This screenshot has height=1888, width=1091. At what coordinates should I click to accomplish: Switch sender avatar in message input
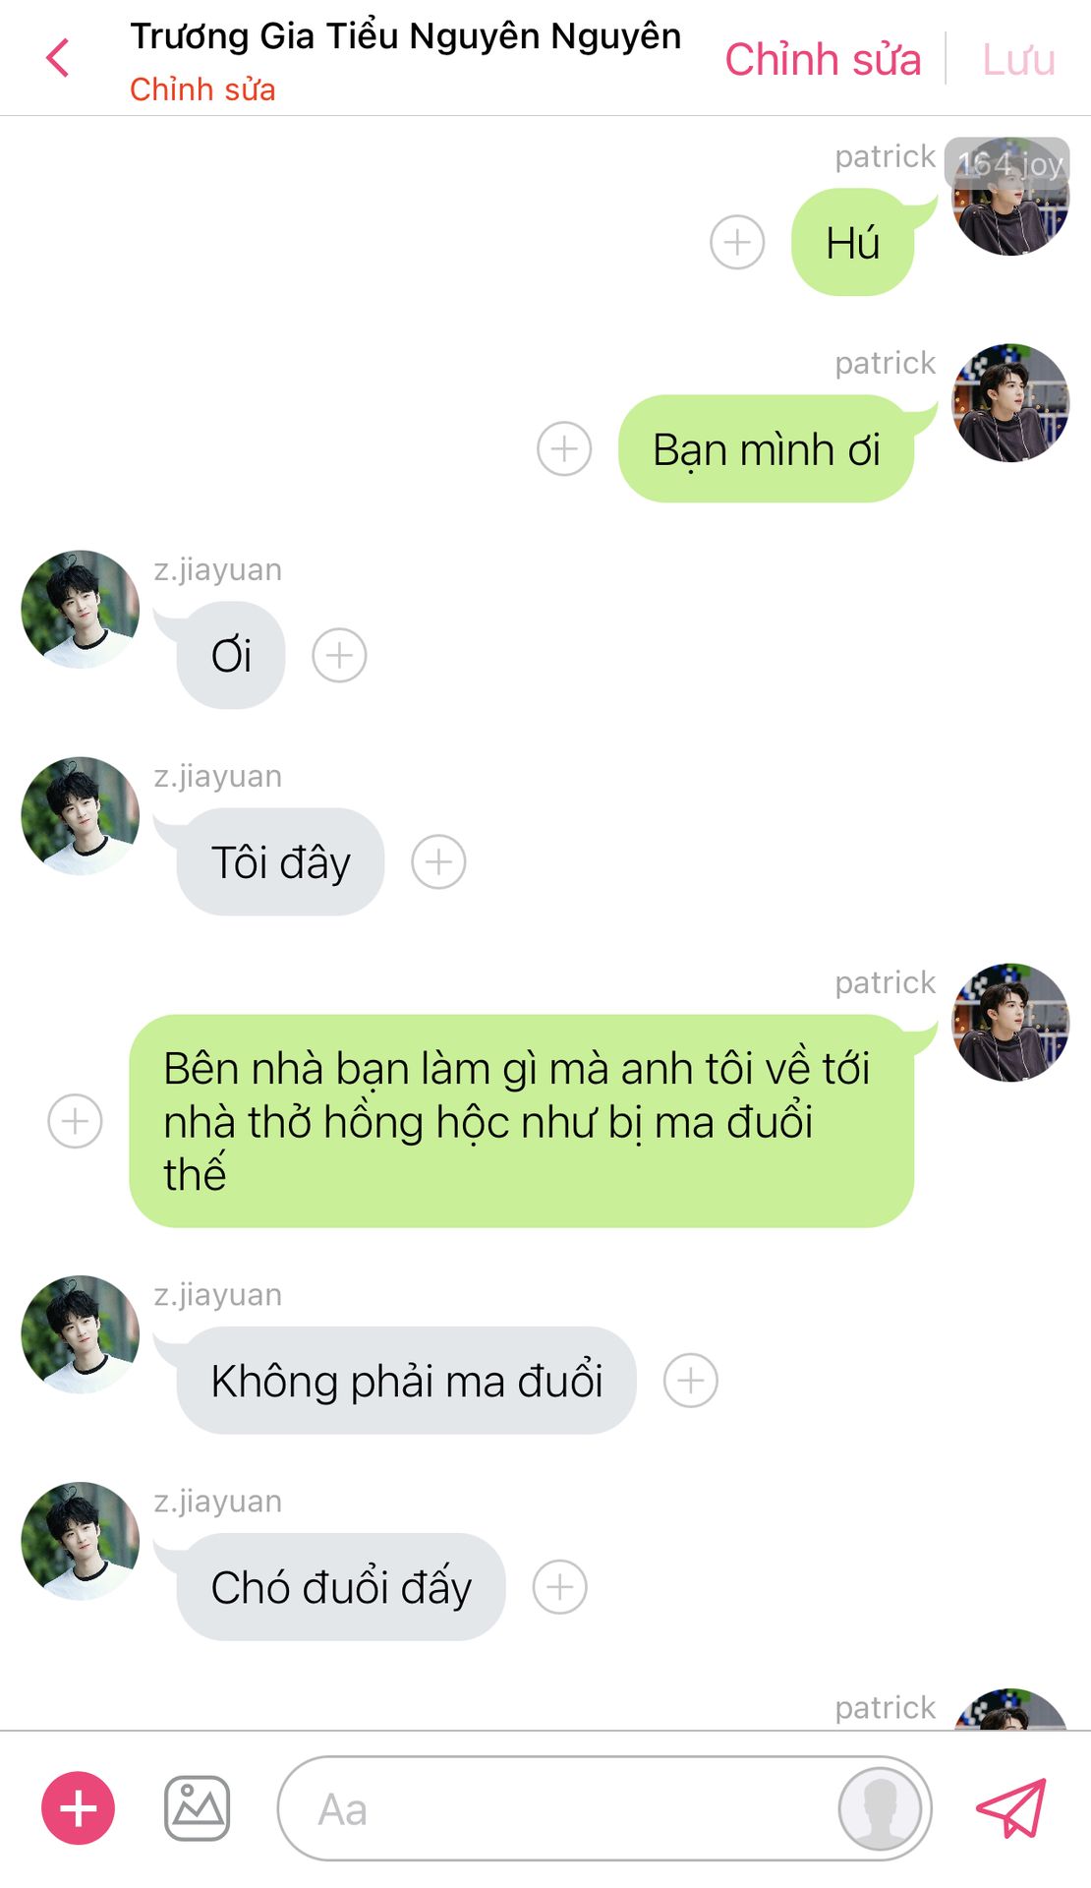click(880, 1808)
